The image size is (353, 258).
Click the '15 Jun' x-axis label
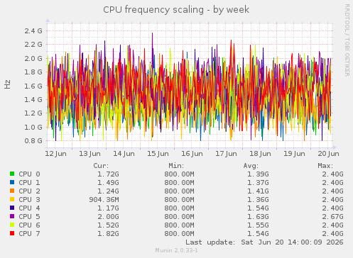[x=158, y=154]
